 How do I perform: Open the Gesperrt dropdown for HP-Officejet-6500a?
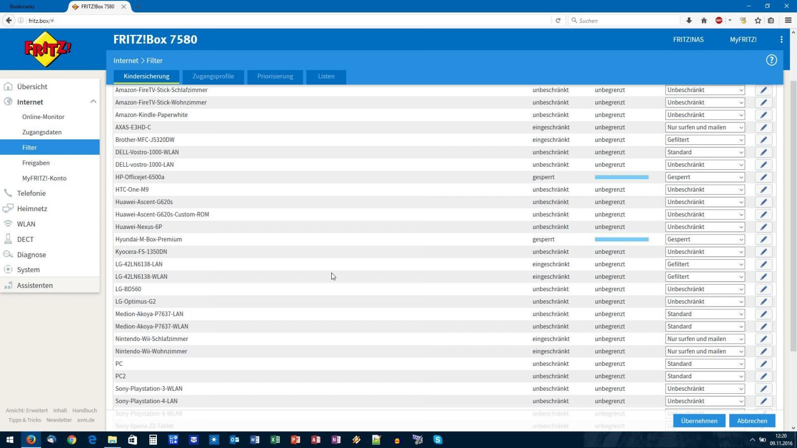pyautogui.click(x=705, y=177)
